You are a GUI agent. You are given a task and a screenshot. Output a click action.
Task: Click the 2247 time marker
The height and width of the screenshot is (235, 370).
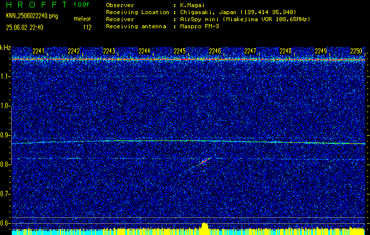[x=250, y=51]
